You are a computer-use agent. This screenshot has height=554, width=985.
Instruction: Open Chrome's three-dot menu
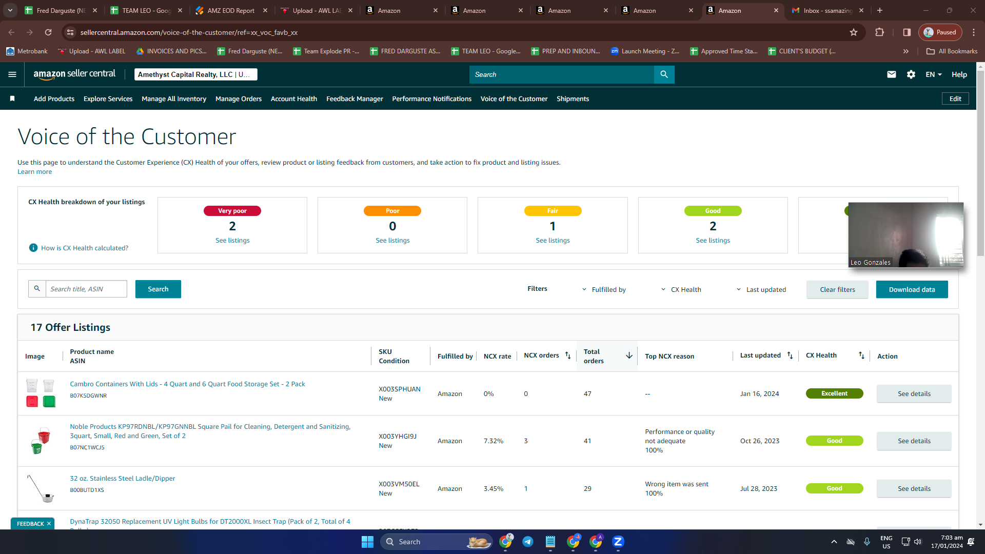[x=974, y=32]
